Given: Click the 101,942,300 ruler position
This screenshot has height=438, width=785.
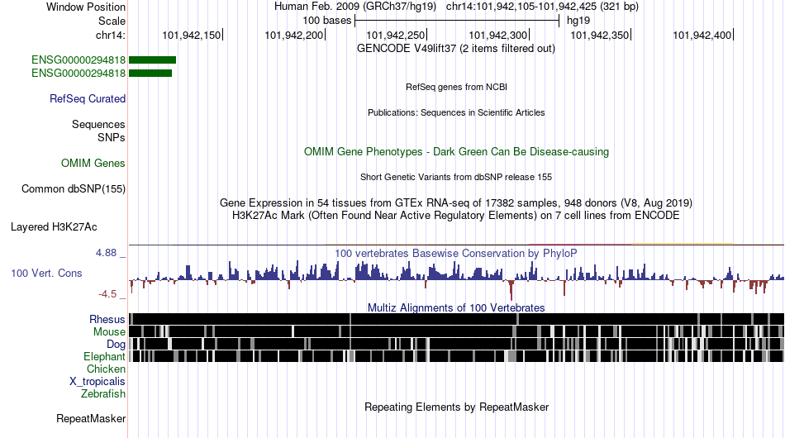Looking at the screenshot, I should coord(498,35).
